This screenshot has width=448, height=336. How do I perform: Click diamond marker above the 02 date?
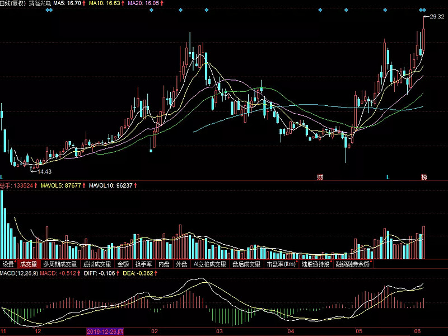click(151, 10)
